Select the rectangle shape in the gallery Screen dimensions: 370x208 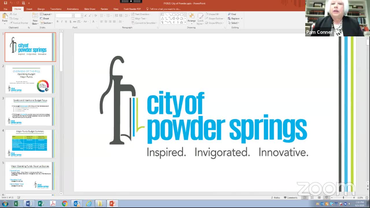(174, 14)
